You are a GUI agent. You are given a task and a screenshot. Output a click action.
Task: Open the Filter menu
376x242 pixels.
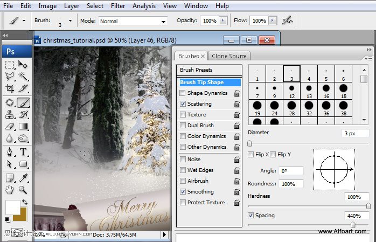tap(118, 6)
